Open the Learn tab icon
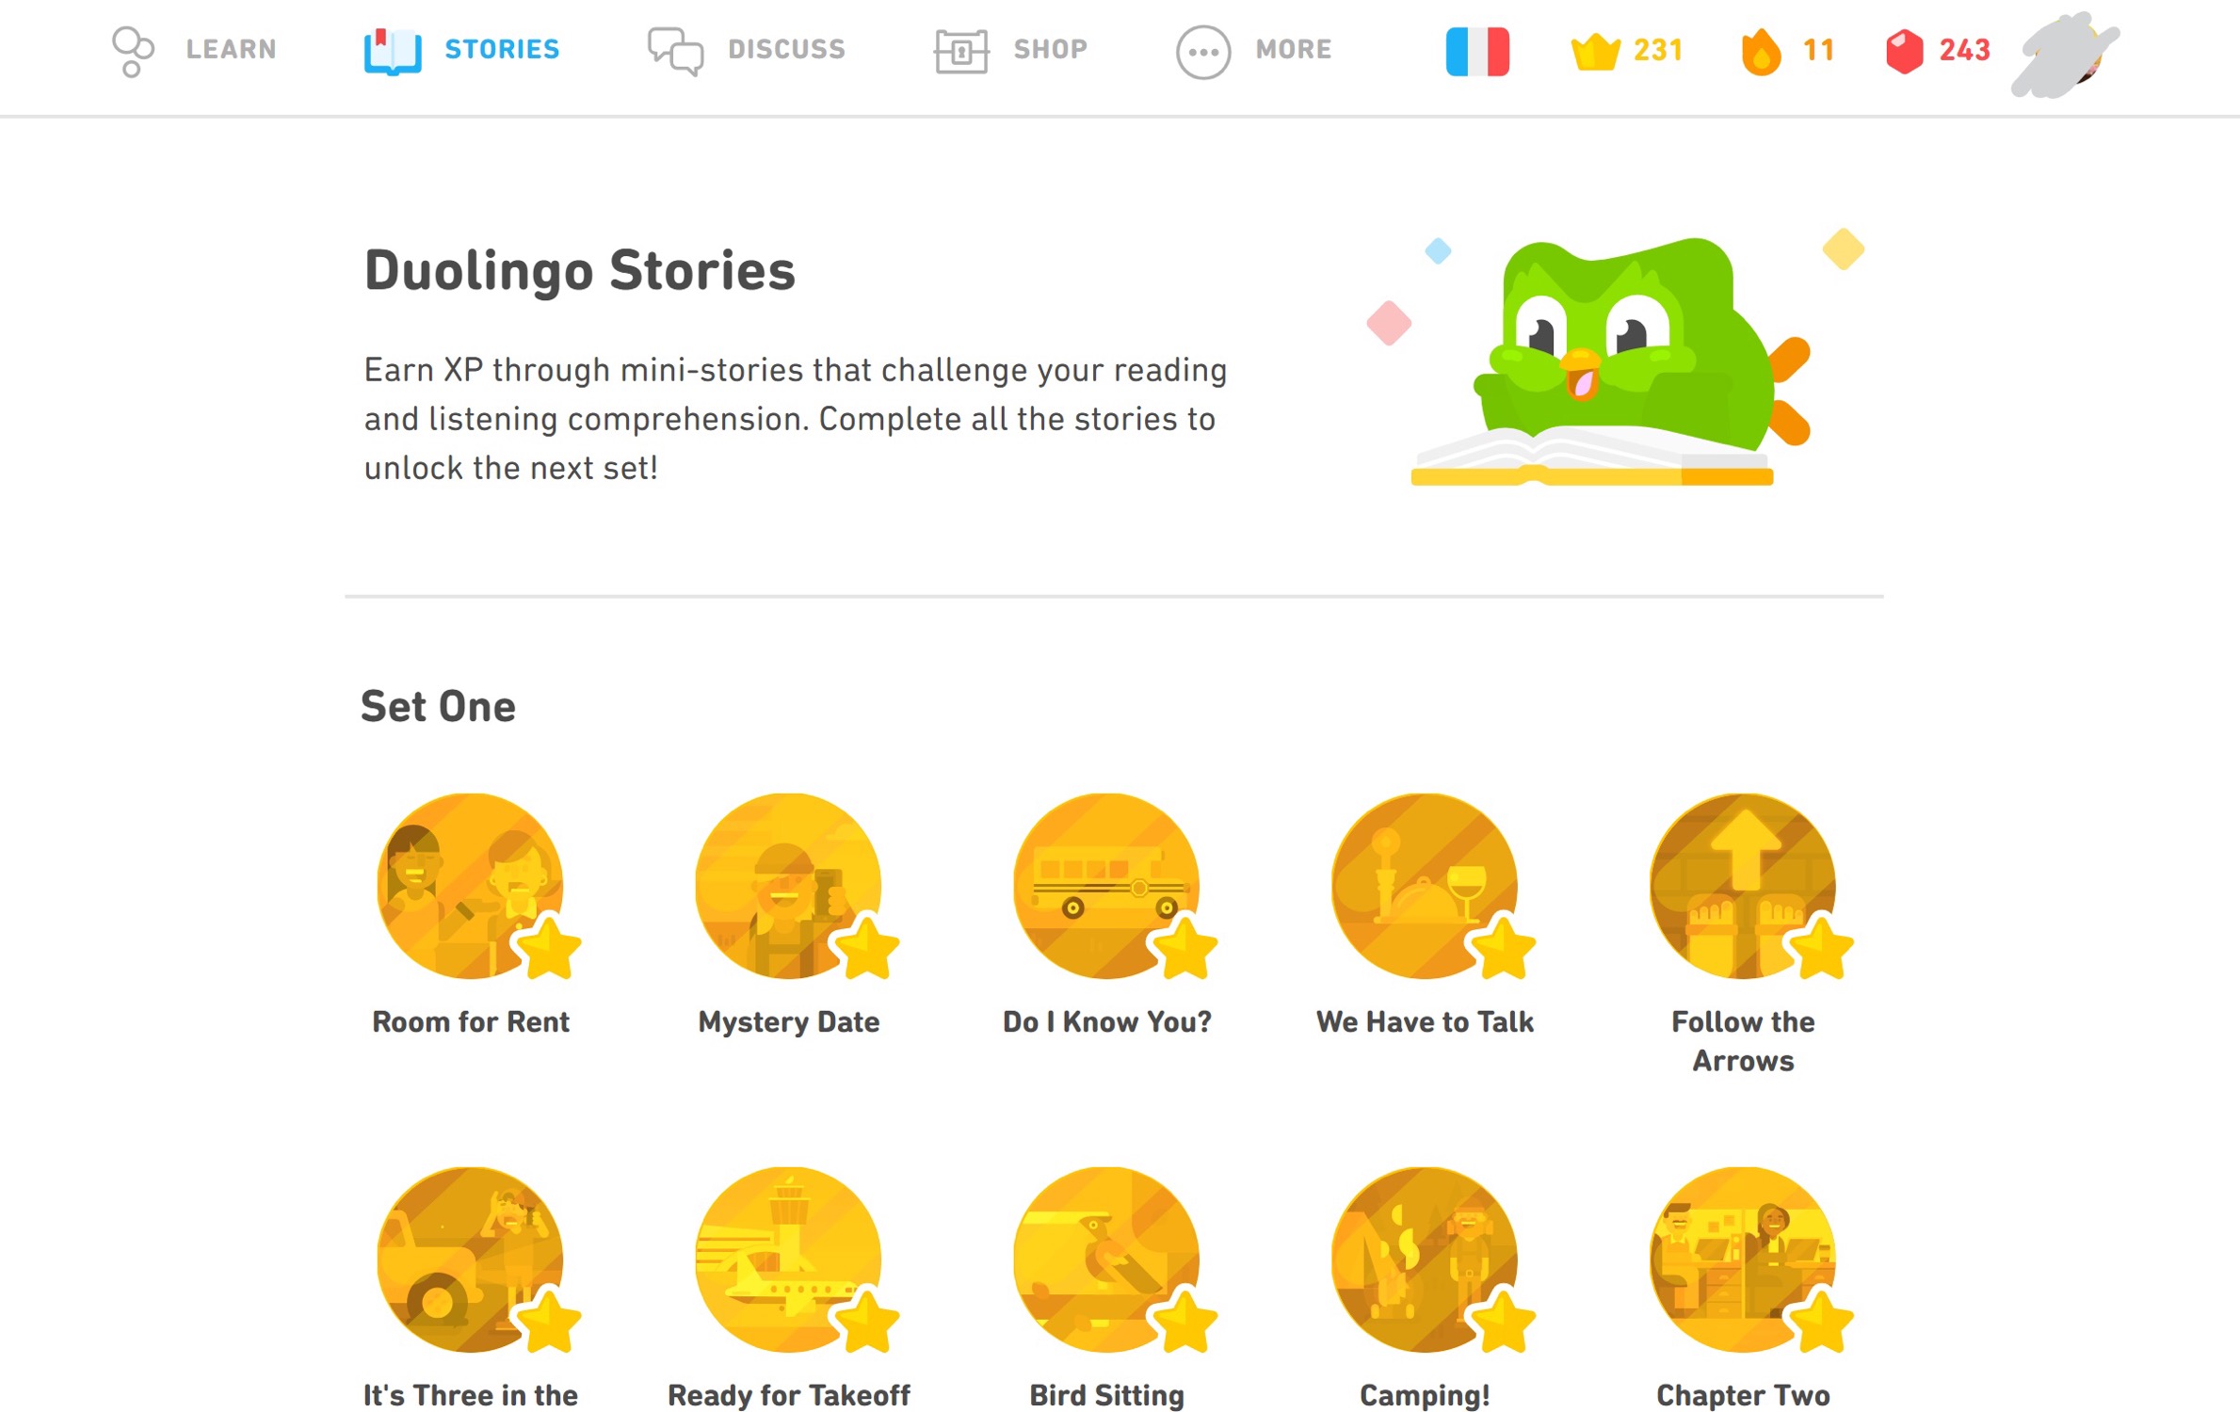The height and width of the screenshot is (1412, 2240). point(133,52)
